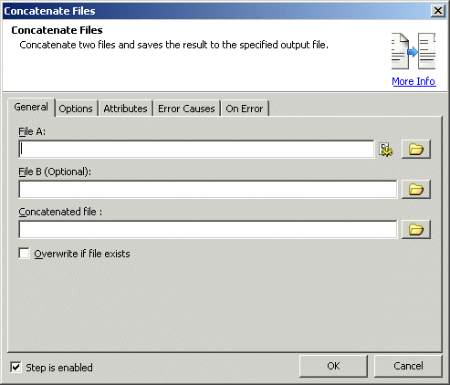Viewport: 450px width, 385px height.
Task: Focus the File A input field
Action: click(196, 150)
